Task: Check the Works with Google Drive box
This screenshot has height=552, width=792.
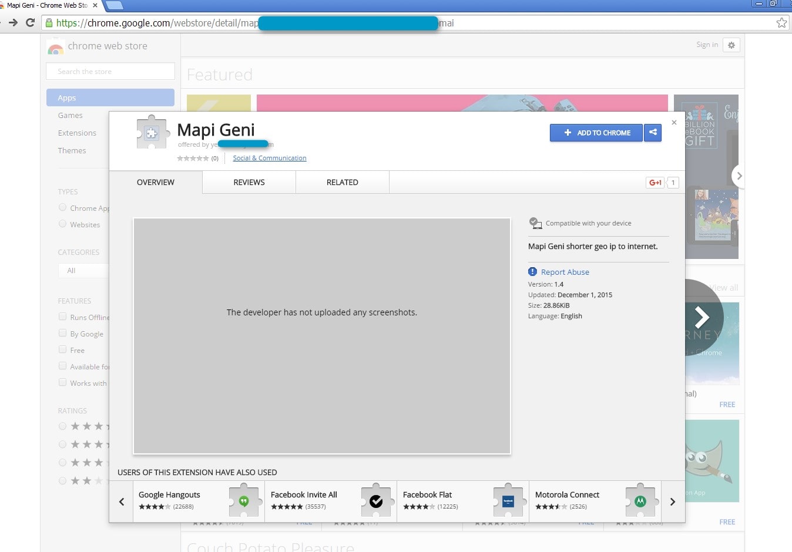Action: click(62, 382)
